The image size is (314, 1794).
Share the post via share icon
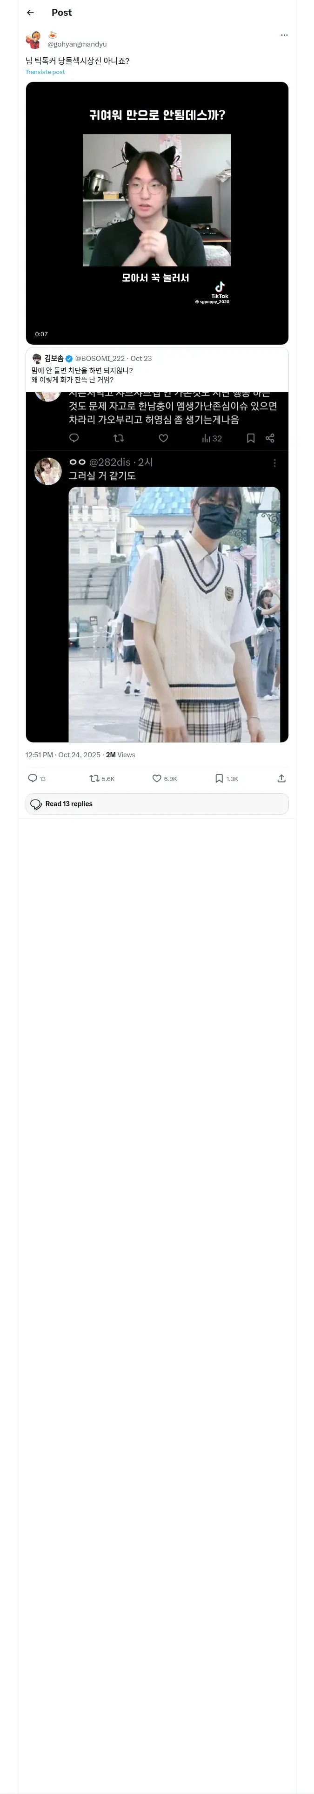pos(281,778)
